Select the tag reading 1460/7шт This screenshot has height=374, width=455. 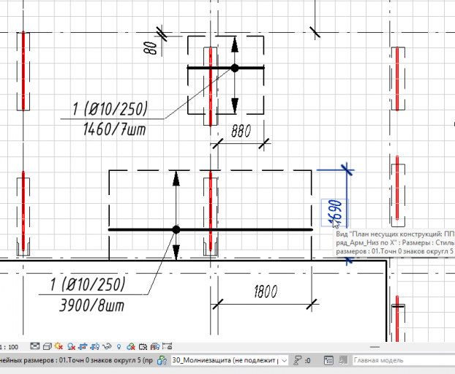(x=114, y=129)
